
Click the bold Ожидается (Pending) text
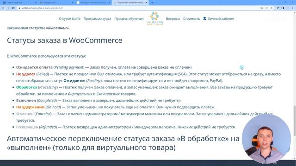[74, 81]
